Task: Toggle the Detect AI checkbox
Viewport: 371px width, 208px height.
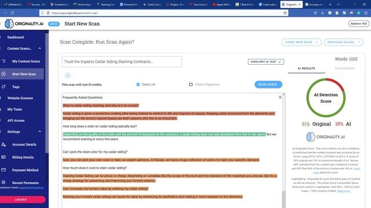Action: (138, 84)
